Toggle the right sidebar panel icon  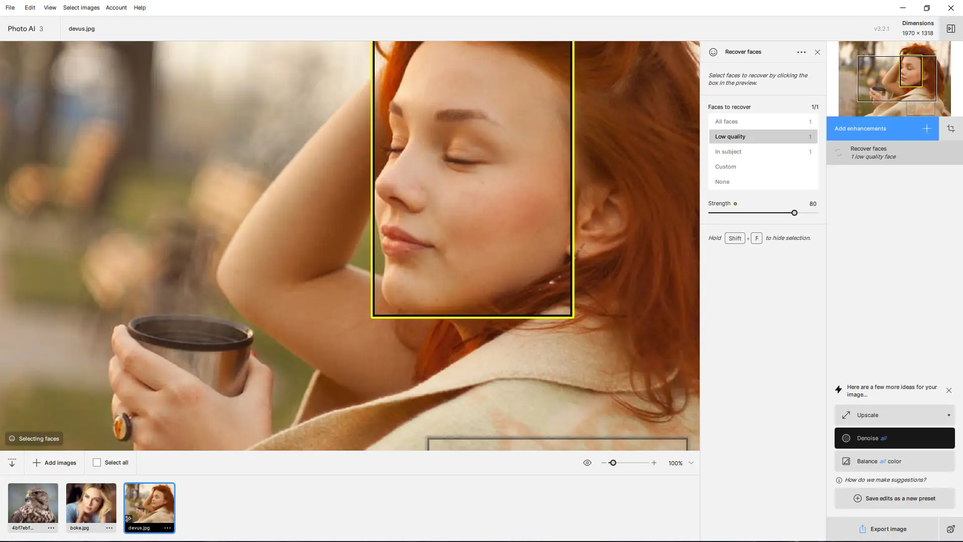pyautogui.click(x=950, y=29)
